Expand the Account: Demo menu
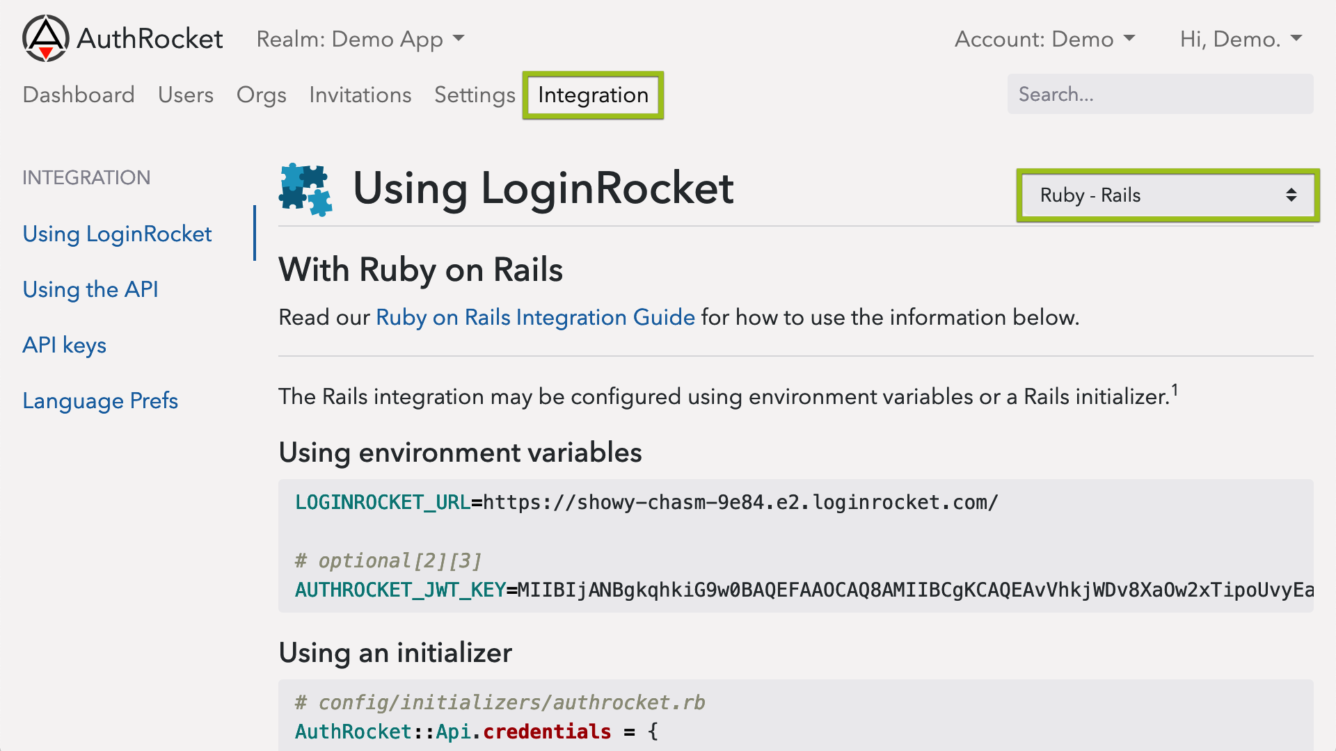The height and width of the screenshot is (751, 1336). coord(1044,40)
